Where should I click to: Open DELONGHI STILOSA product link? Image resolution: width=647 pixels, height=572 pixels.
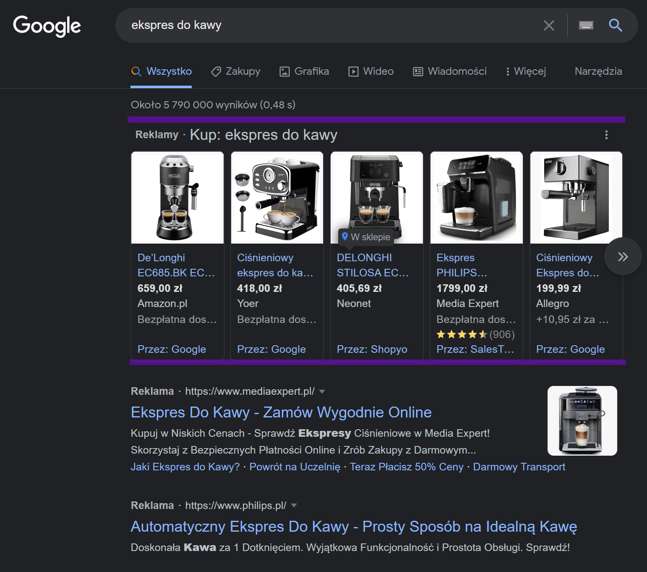(373, 265)
